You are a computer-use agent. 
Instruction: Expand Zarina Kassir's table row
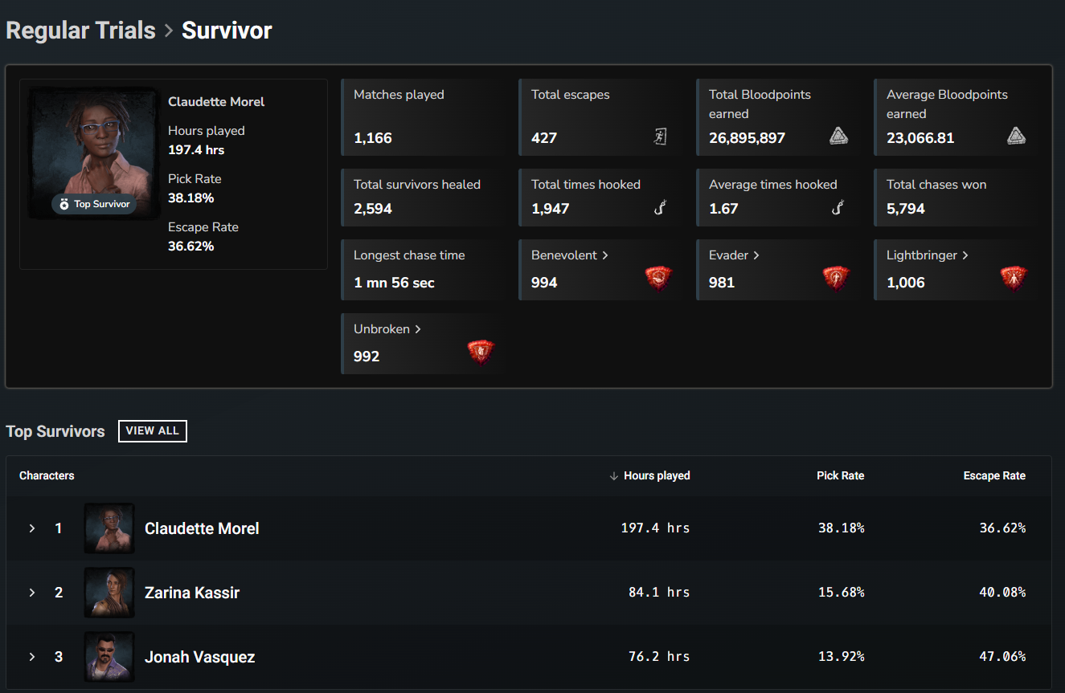[32, 593]
